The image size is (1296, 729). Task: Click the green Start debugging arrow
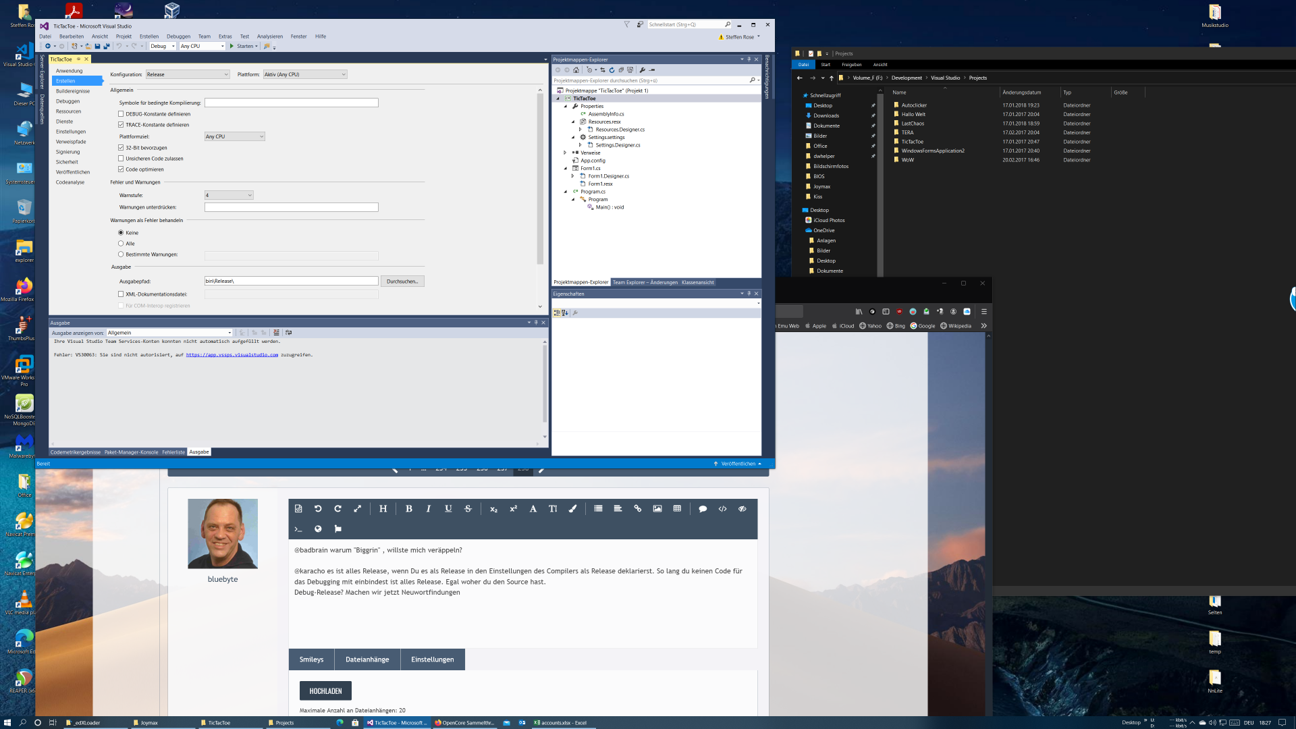[232, 47]
